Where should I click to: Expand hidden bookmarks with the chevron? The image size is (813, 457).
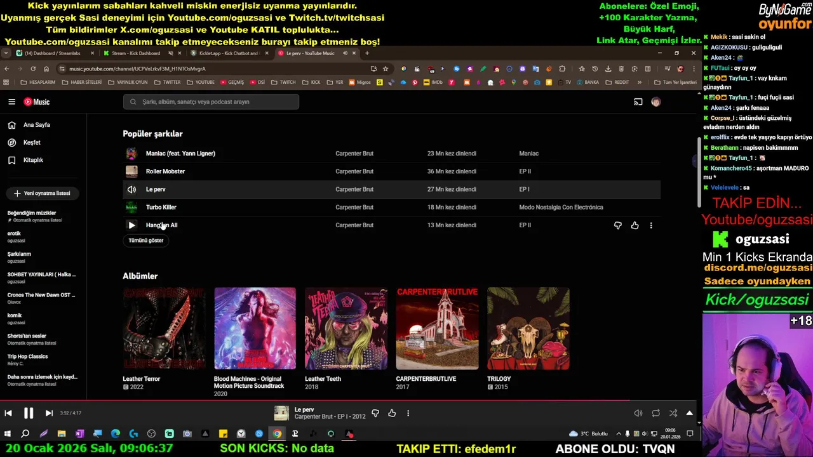[x=639, y=82]
